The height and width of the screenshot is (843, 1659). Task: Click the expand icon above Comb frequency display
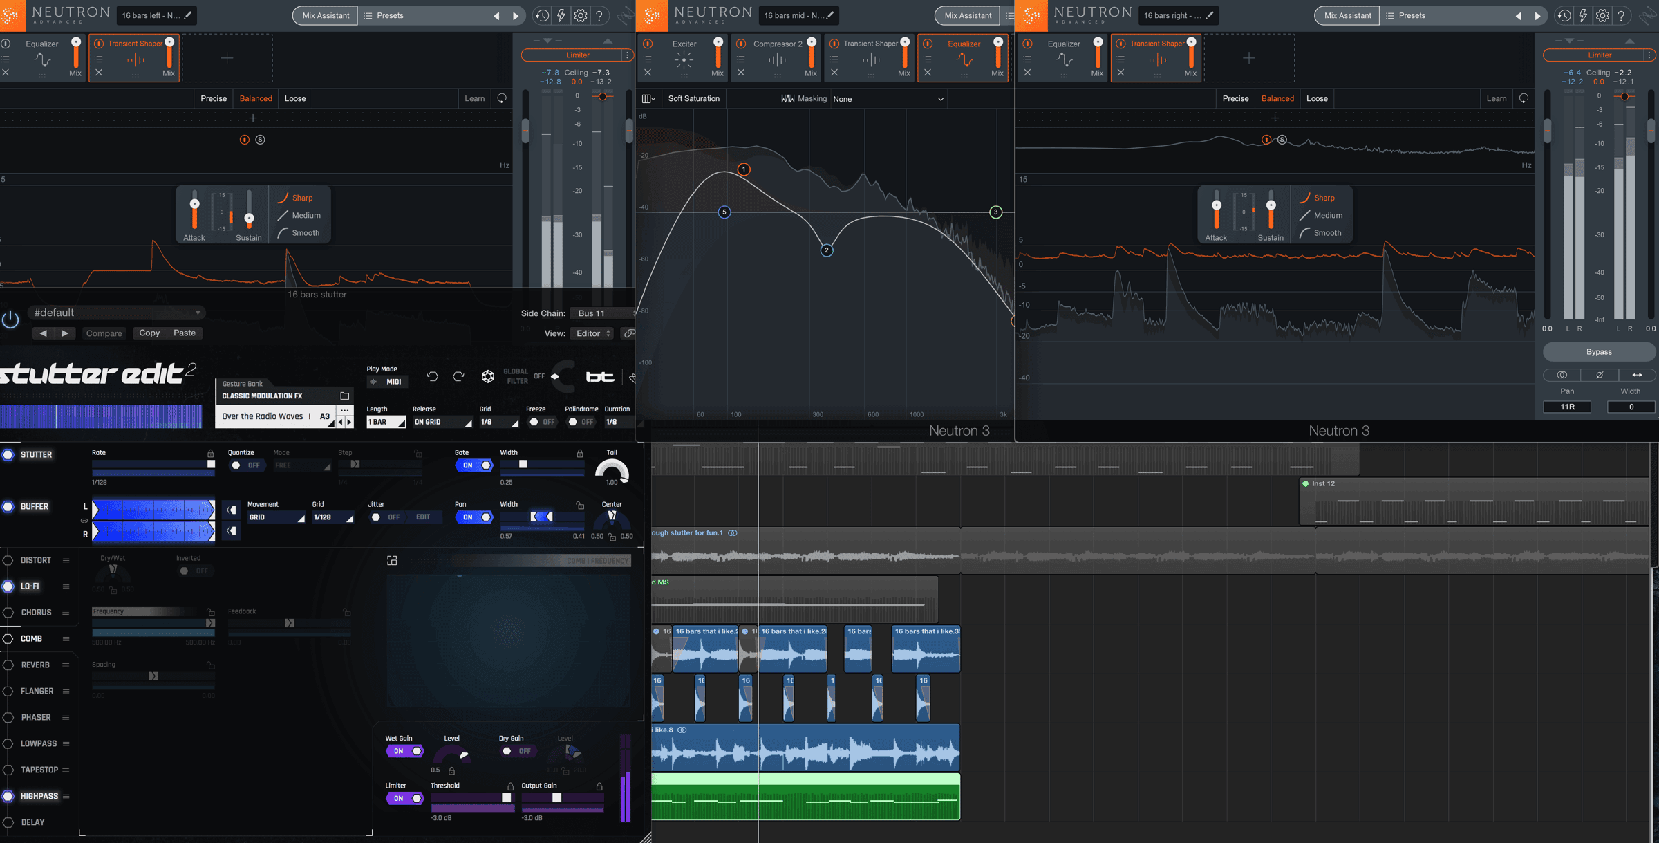392,561
